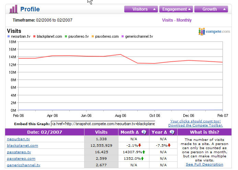The height and width of the screenshot is (170, 238).
Task: Click the 2,599 visits value
Action: [x=101, y=158]
